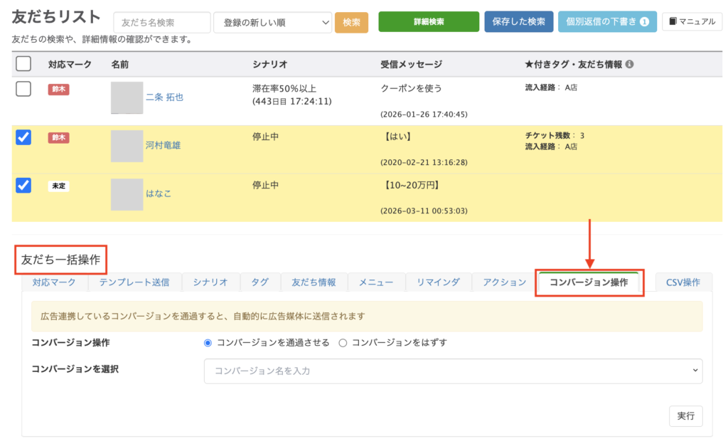The width and height of the screenshot is (728, 446).
Task: Switch to the CSV操作 tab
Action: [682, 282]
